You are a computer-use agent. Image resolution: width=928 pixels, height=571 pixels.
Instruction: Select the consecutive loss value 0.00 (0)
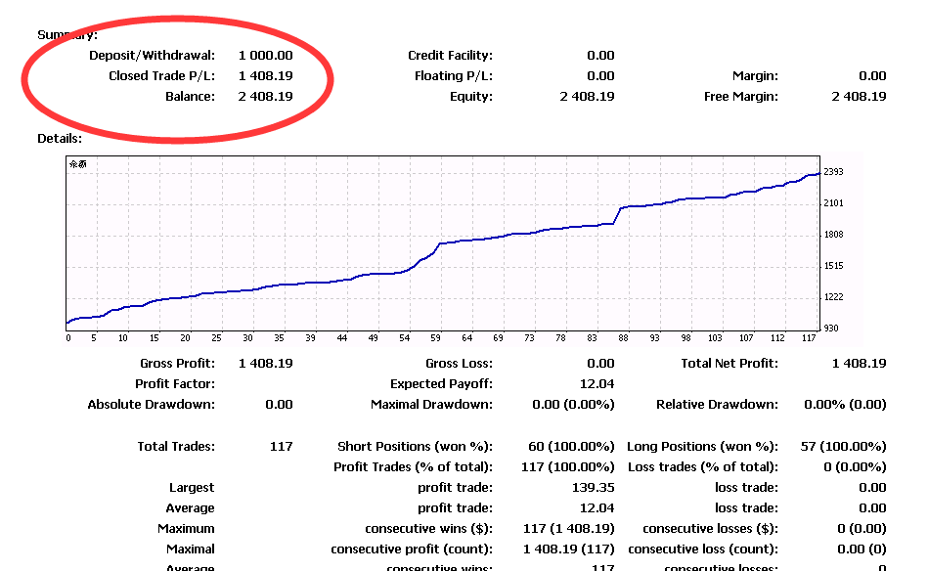coord(862,549)
